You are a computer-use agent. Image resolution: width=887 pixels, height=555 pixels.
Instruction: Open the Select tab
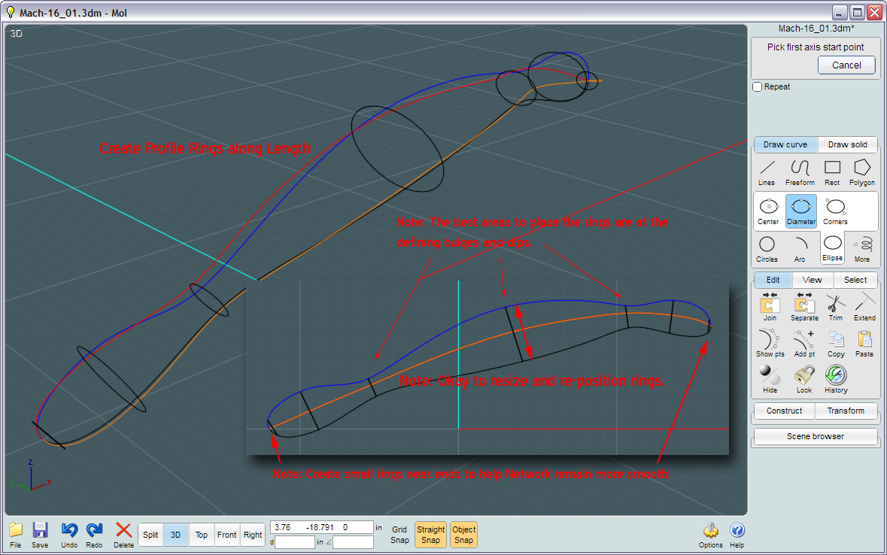tap(855, 280)
